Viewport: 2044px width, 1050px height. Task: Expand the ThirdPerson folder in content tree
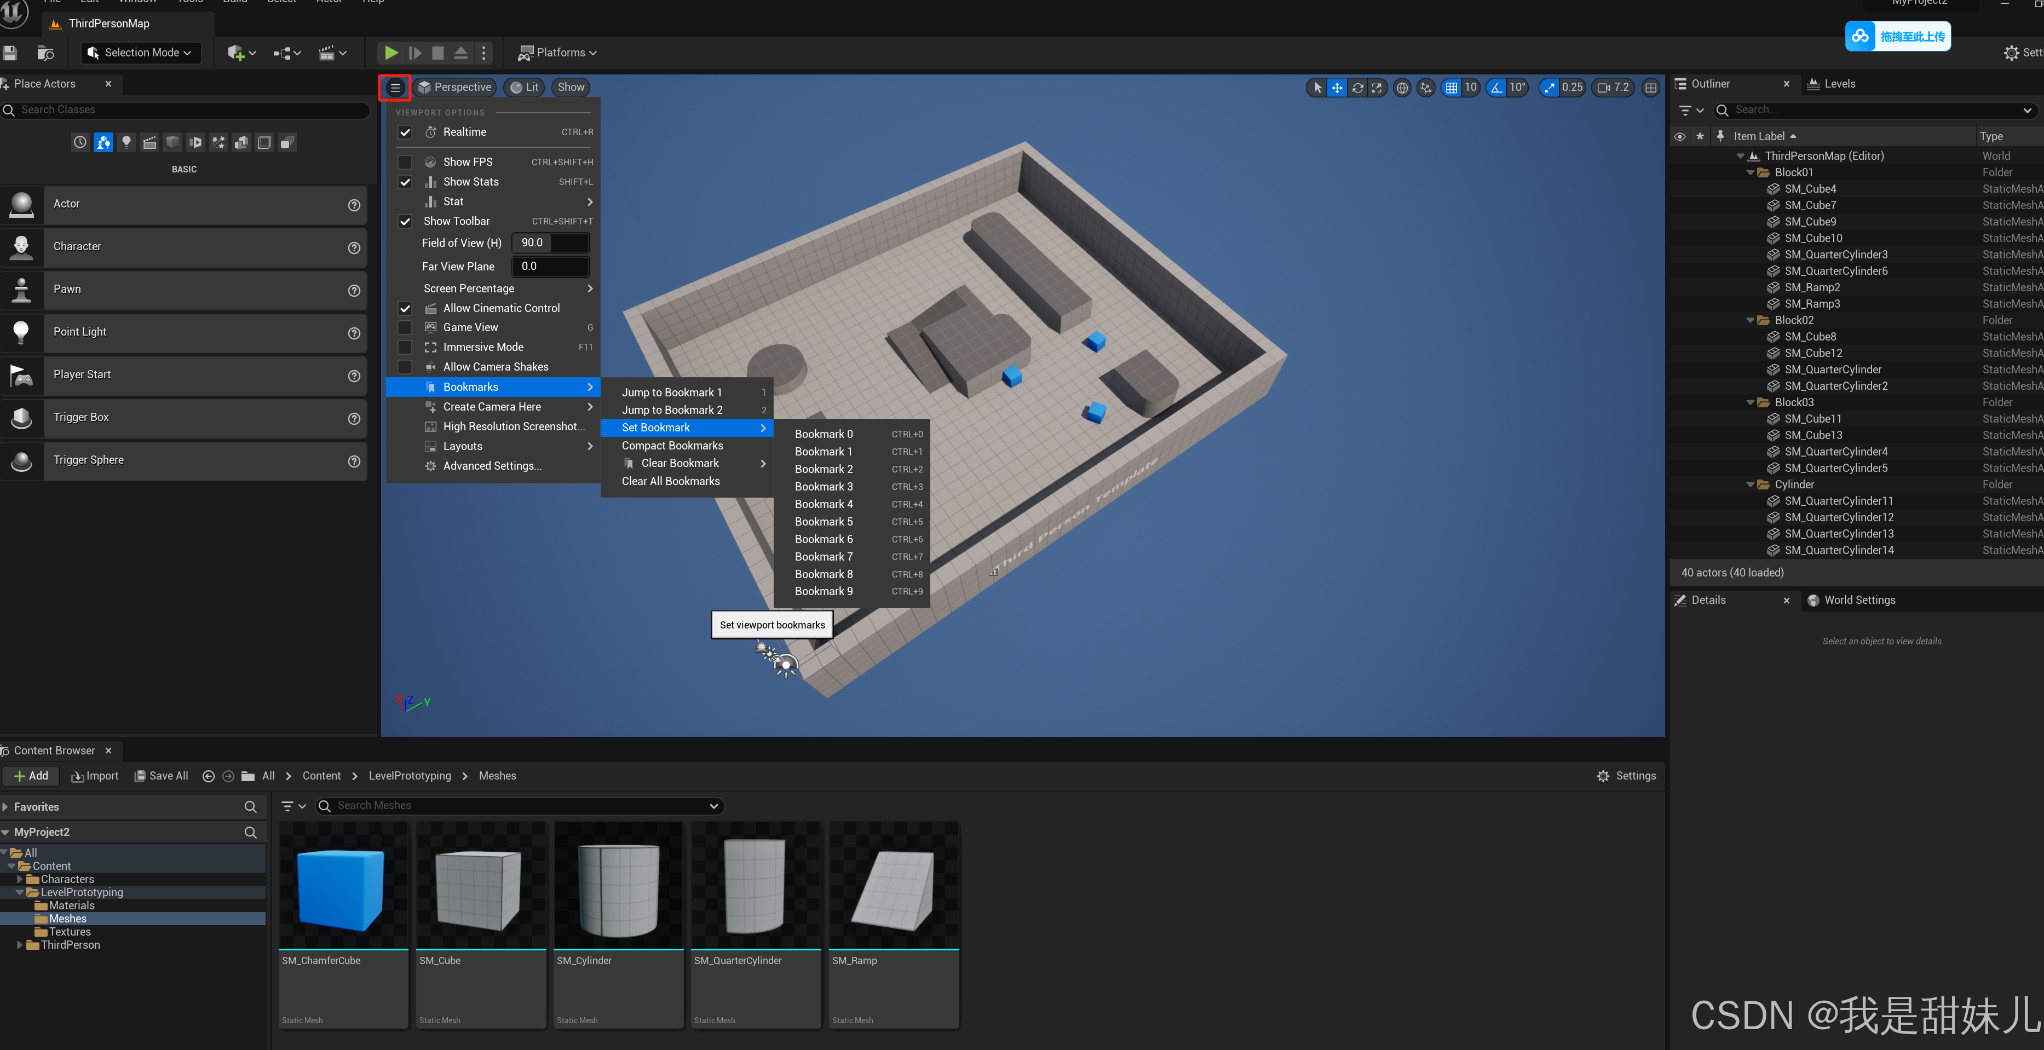pos(20,944)
